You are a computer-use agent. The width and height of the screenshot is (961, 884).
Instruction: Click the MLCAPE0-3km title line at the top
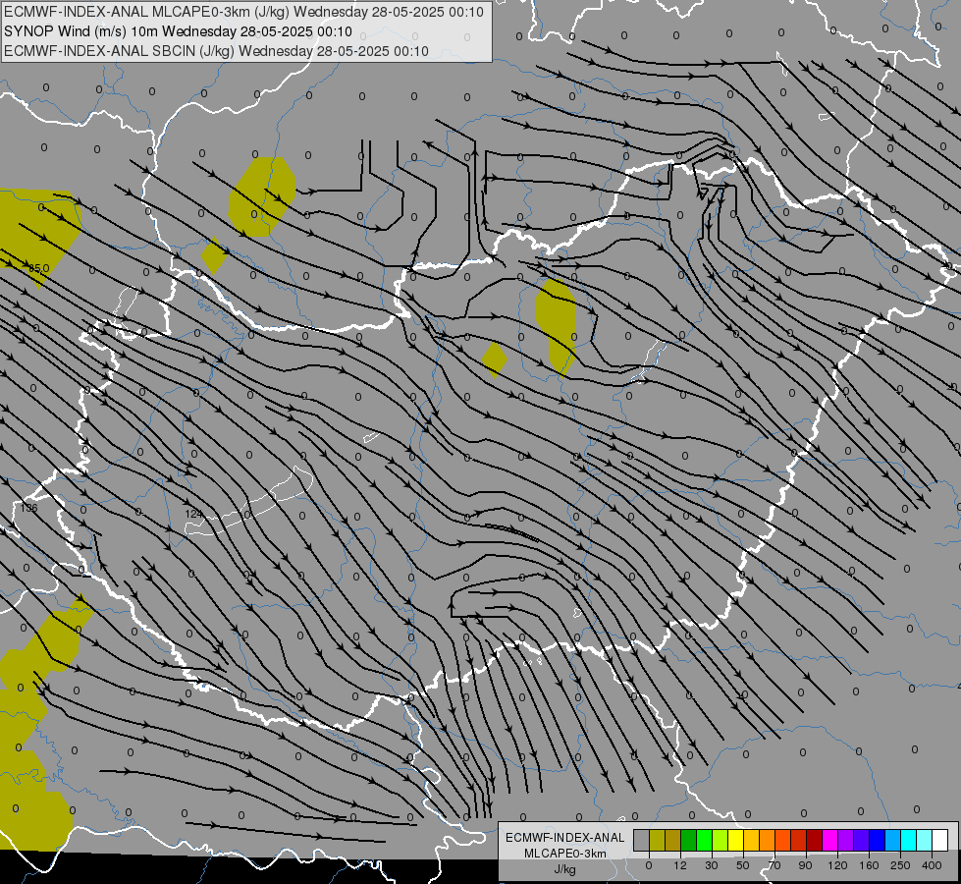[243, 12]
